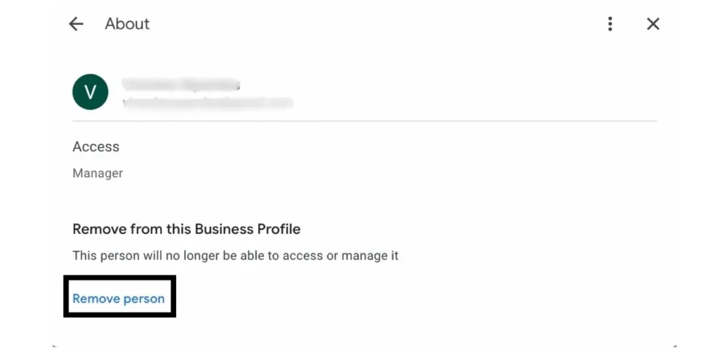The width and height of the screenshot is (724, 353).
Task: Go back using the left arrow
Action: (76, 24)
